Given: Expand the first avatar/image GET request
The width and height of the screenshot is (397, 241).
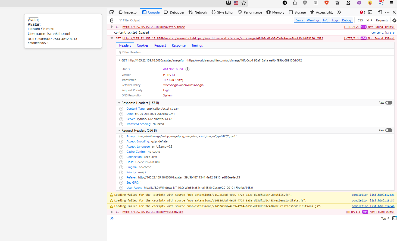Looking at the screenshot, I should click(112, 27).
